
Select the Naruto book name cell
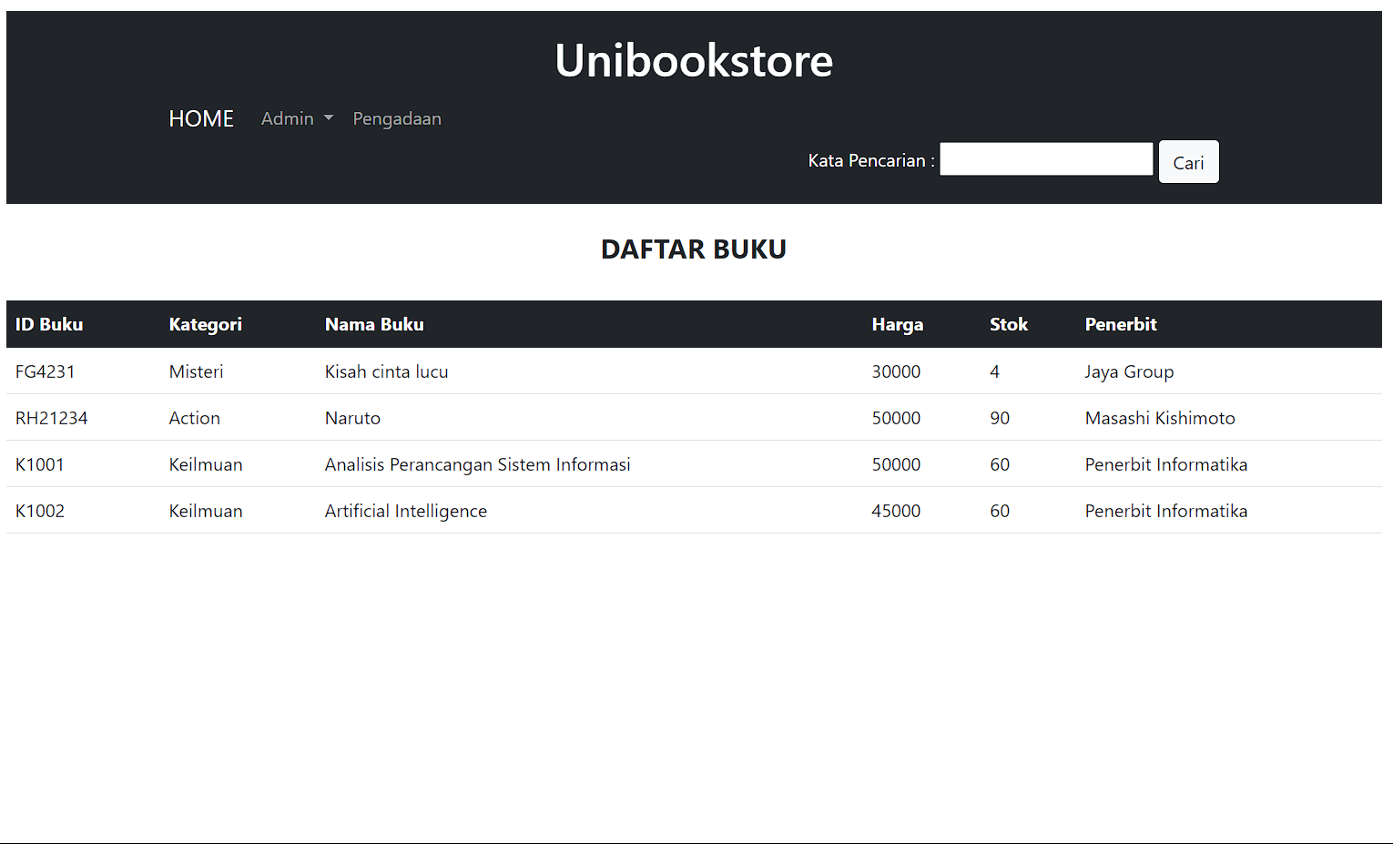(352, 418)
